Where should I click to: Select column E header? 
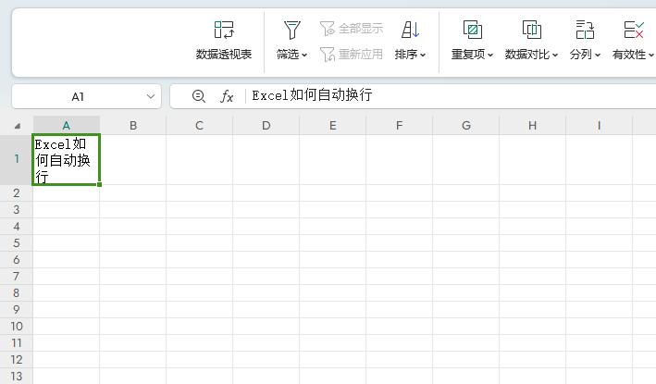tap(332, 126)
